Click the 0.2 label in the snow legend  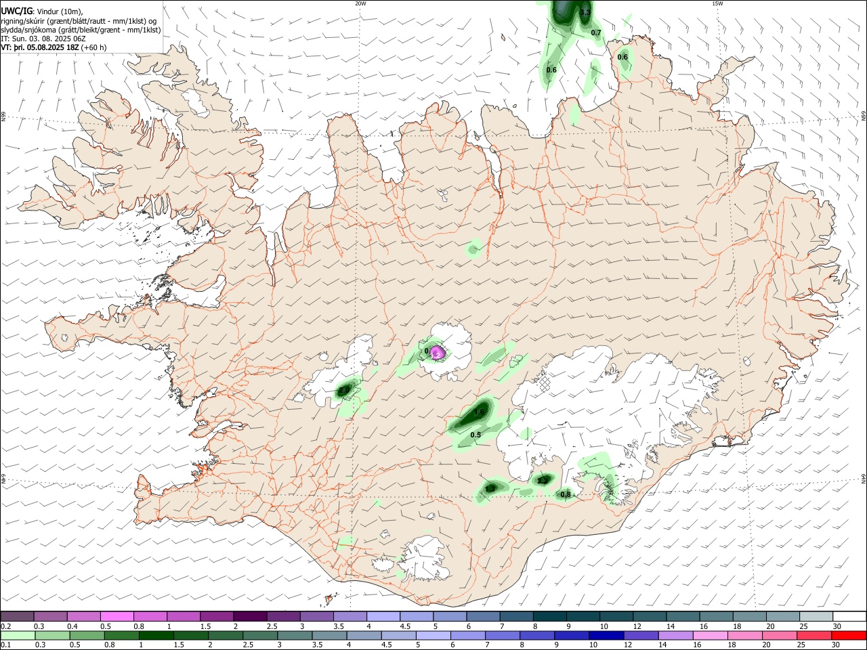(5, 626)
